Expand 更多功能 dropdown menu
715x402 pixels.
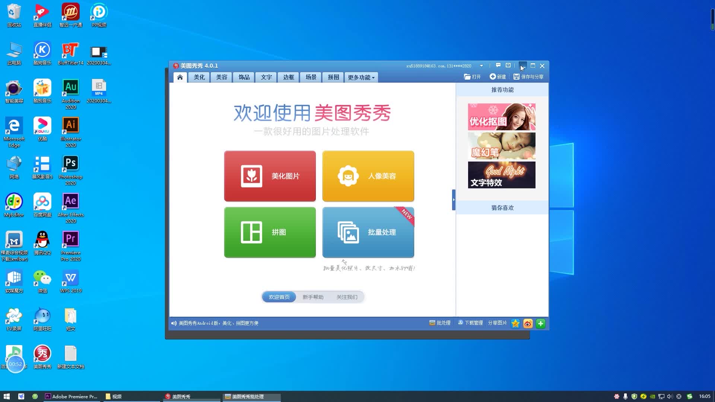point(361,77)
